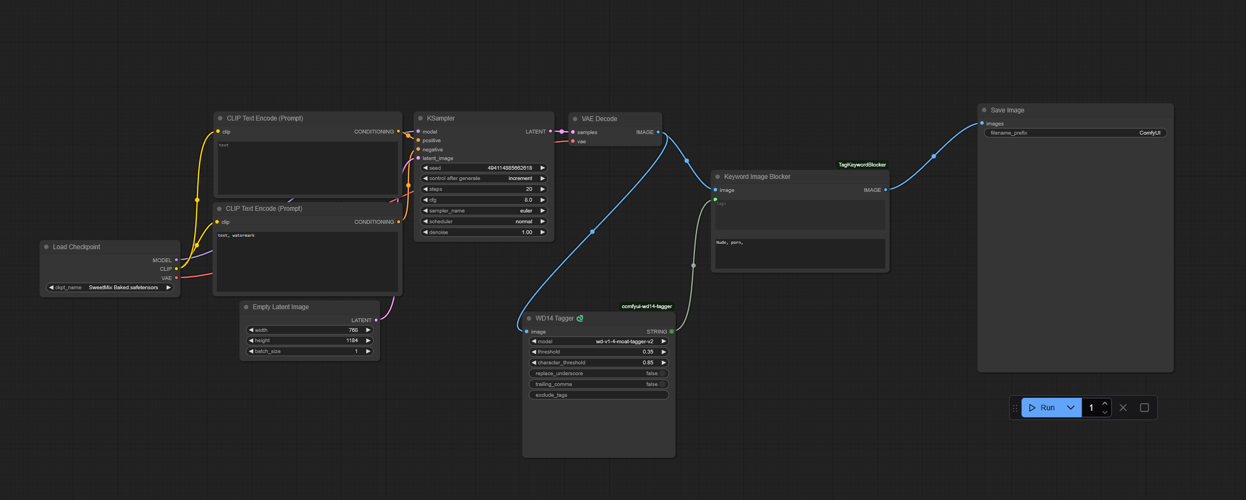Open the ckpt_name checkpoint selector
Viewport: 1246px width, 500px height.
110,288
